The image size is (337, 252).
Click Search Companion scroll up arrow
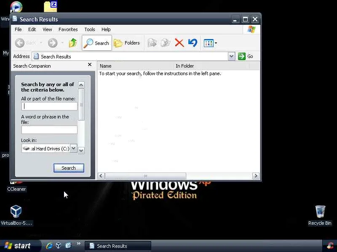tap(81, 85)
